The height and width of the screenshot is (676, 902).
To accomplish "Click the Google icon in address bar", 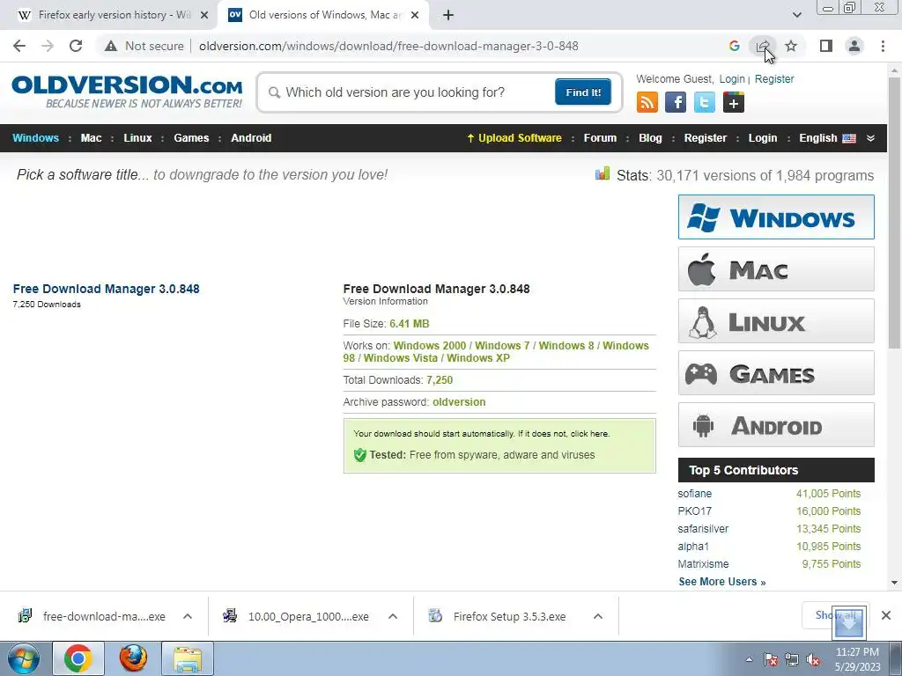I will tap(734, 46).
